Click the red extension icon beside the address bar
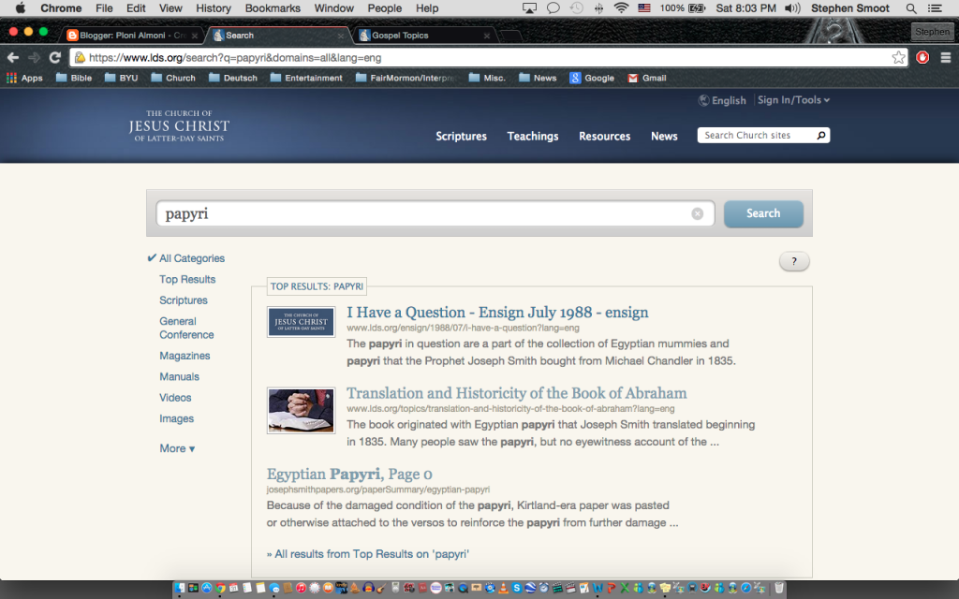 [922, 57]
